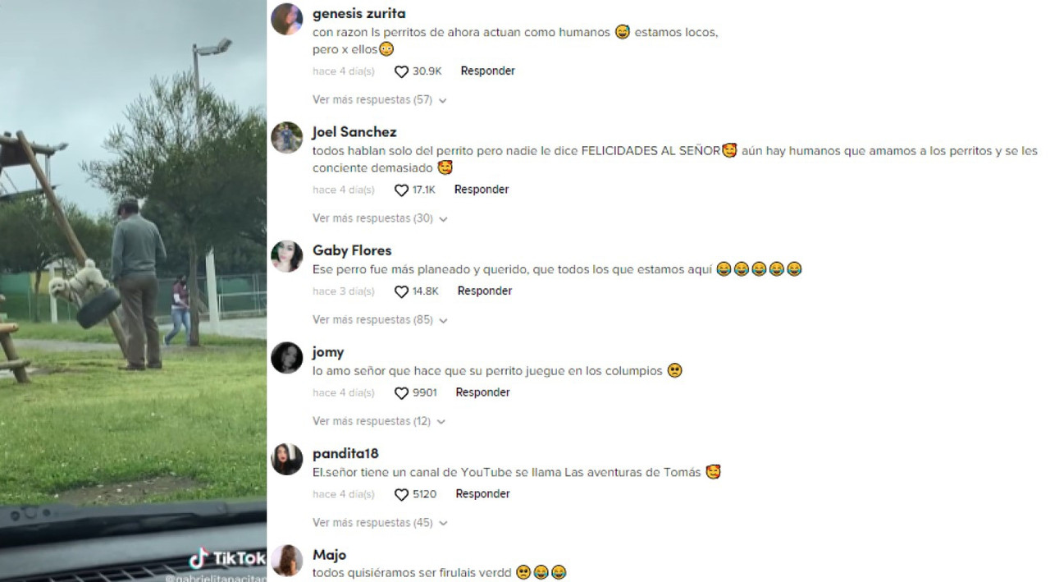Screen dimensions: 1050x582
Task: Show 45 more replies under pandita18
Action: click(x=379, y=523)
